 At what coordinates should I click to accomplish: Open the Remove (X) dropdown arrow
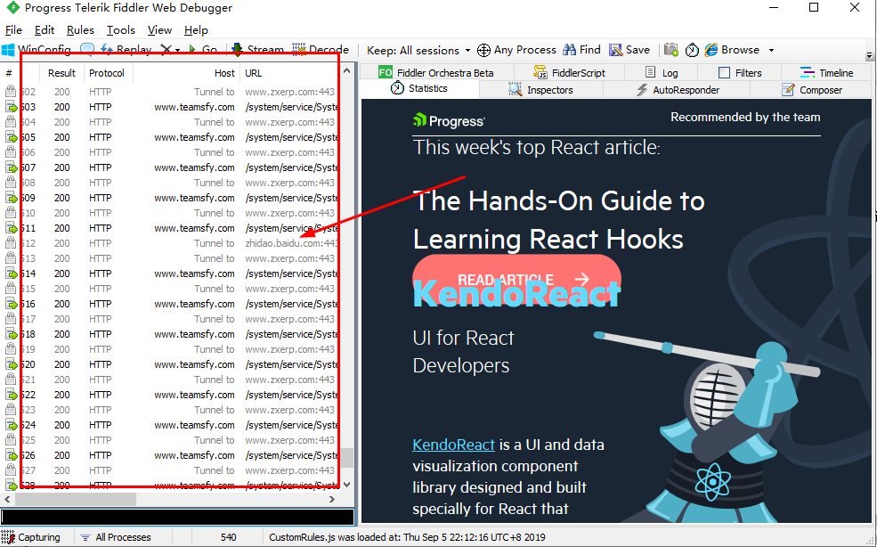pyautogui.click(x=177, y=50)
